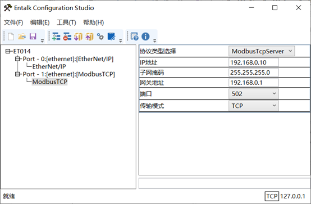The height and width of the screenshot is (204, 311).
Task: Click the 传输模式 label
Action: pos(152,106)
